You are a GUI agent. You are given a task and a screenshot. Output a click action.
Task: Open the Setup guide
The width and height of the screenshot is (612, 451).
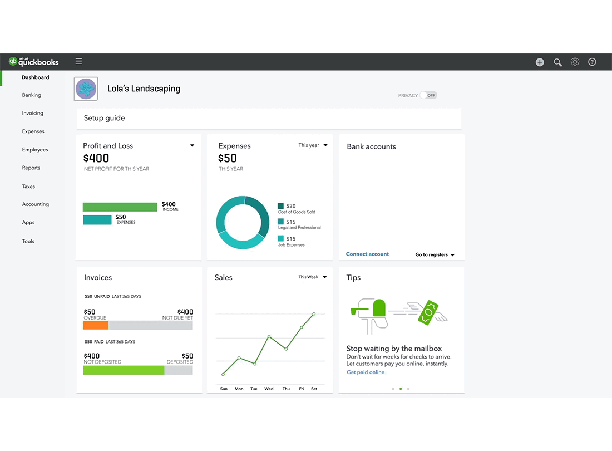[104, 118]
